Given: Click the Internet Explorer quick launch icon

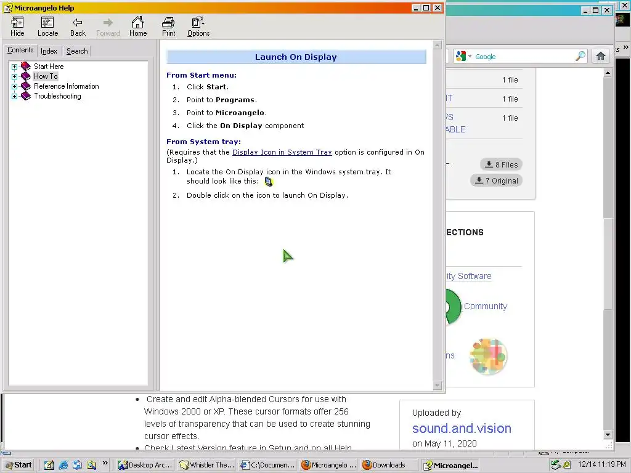Looking at the screenshot, I should [63, 465].
